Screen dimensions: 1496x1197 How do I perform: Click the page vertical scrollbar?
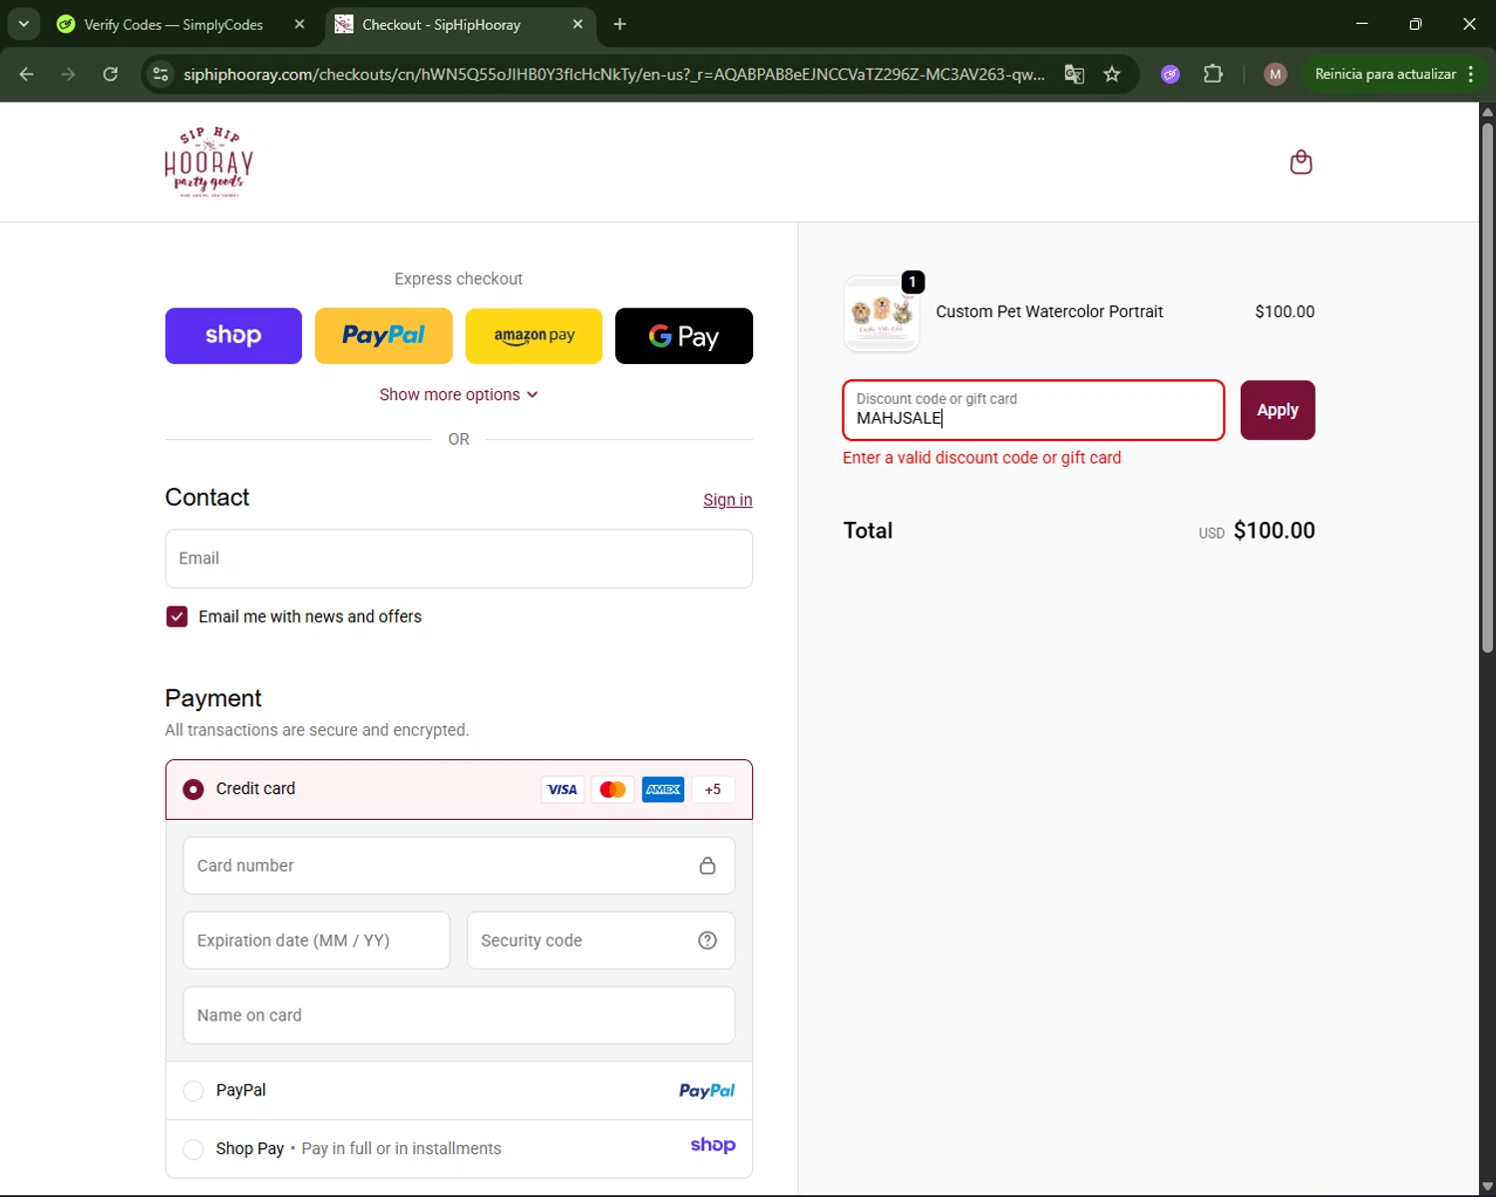tap(1487, 389)
